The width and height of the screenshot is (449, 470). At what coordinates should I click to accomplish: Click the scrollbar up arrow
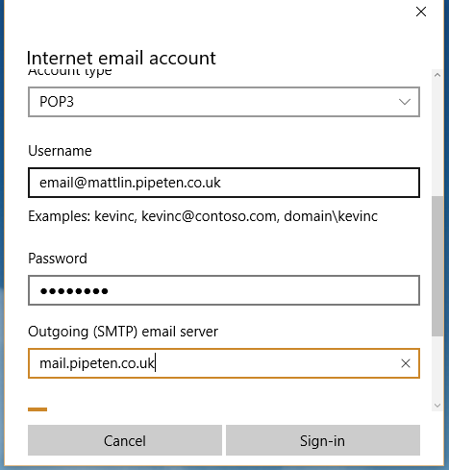coord(437,75)
